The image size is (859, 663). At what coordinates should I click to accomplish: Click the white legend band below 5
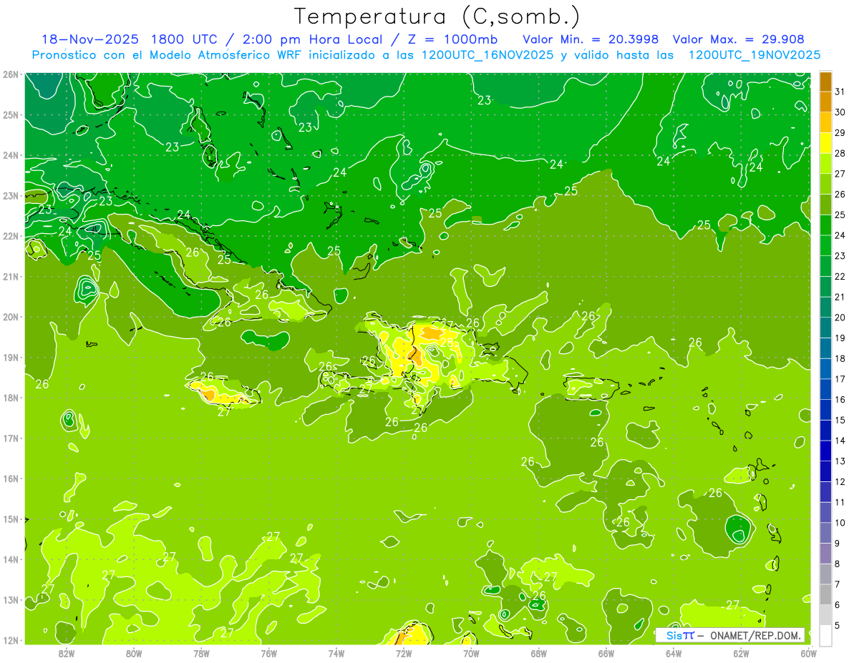coord(825,635)
